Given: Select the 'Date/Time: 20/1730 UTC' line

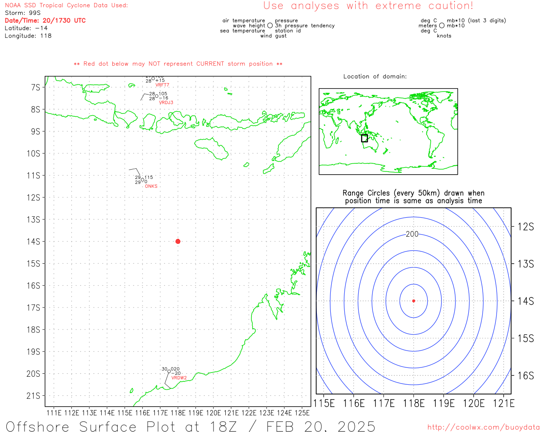Looking at the screenshot, I should tap(45, 21).
